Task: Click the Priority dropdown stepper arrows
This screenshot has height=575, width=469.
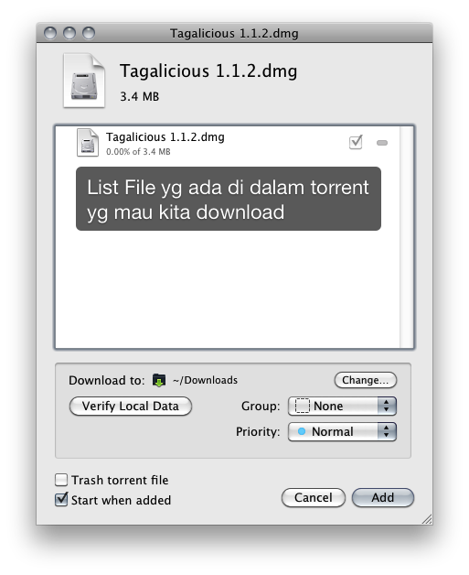Action: coord(387,431)
